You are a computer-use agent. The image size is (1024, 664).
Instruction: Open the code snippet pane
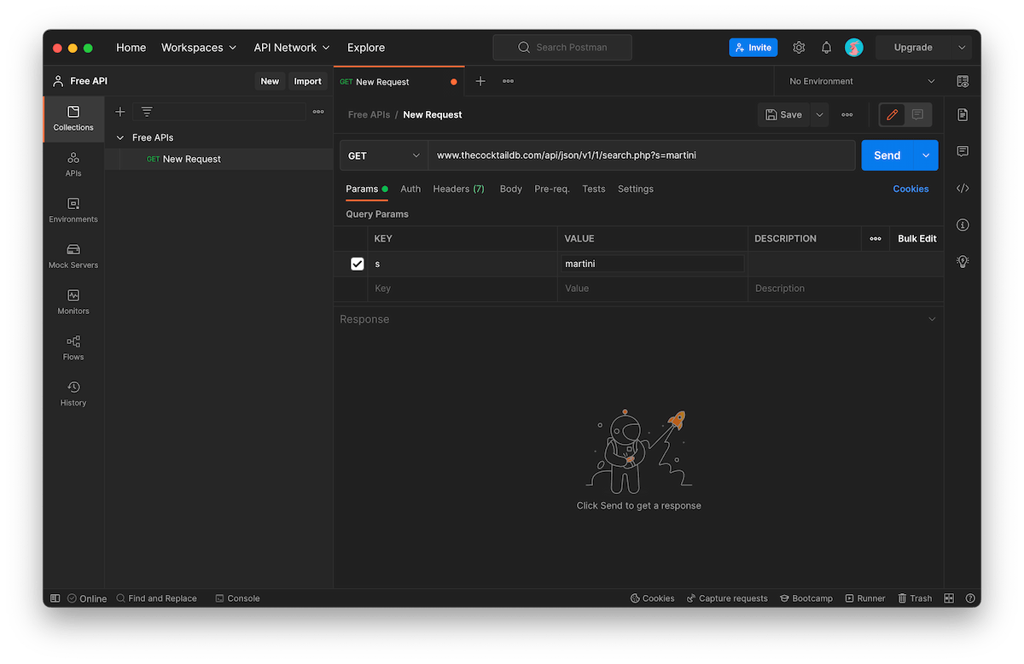[x=963, y=188]
